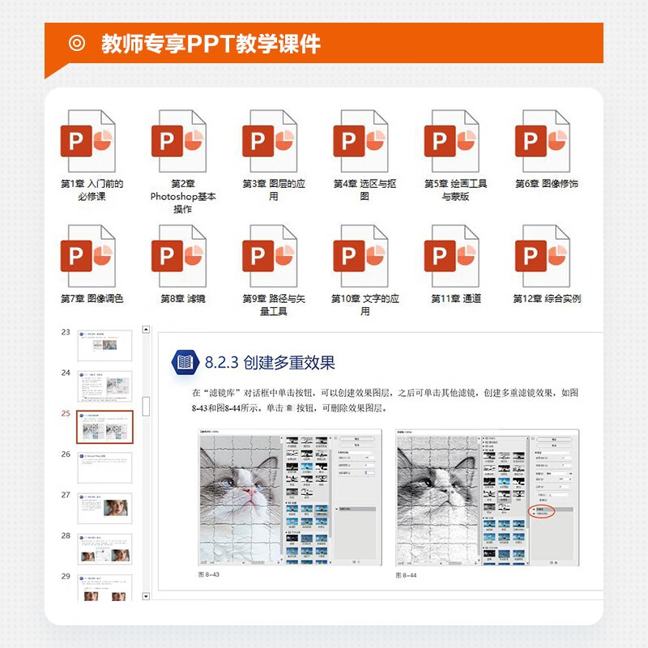Hide a filter effect layer in 图8-43 list

337,508
